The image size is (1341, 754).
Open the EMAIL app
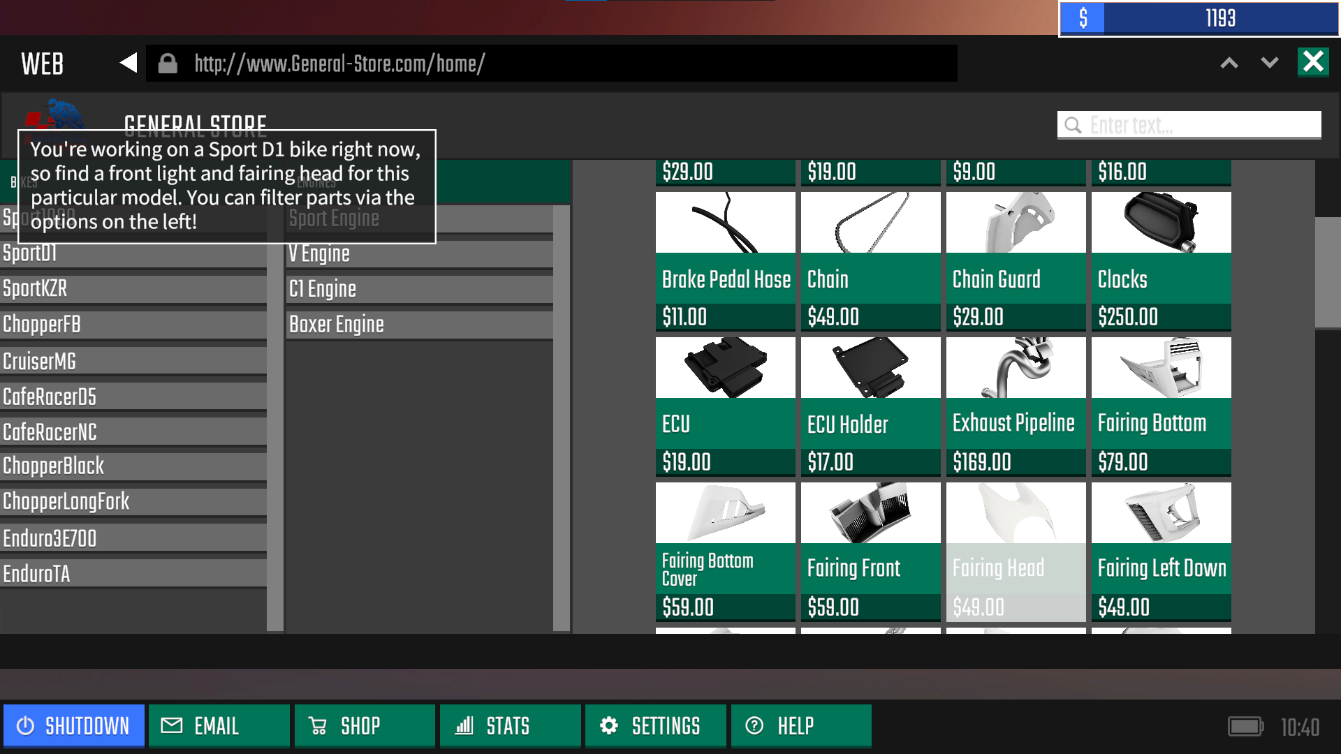point(219,726)
